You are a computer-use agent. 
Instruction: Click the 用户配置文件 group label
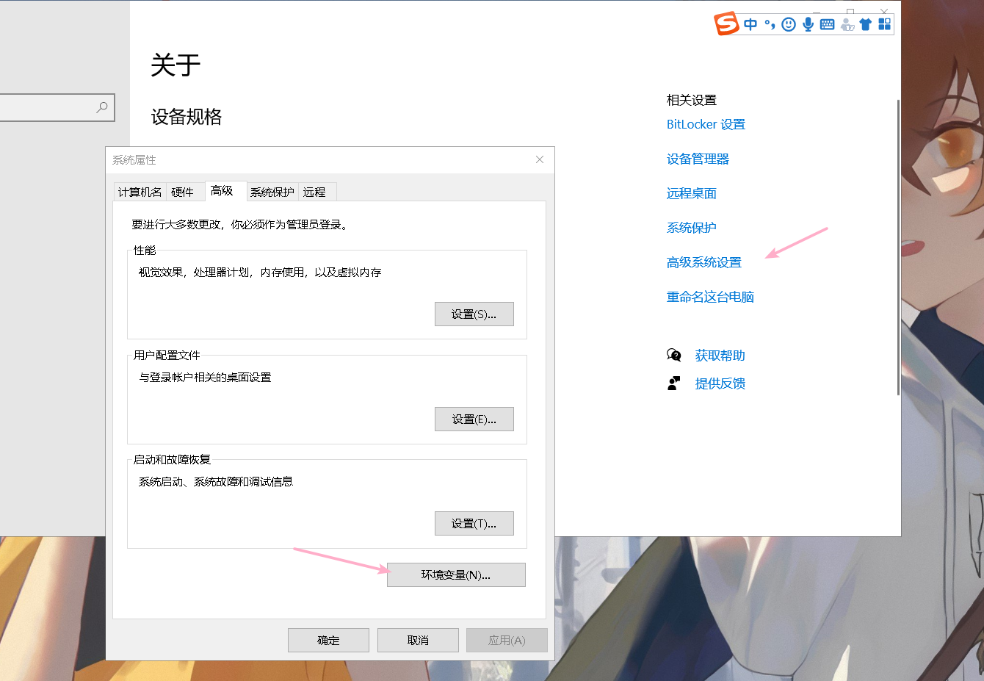click(167, 355)
